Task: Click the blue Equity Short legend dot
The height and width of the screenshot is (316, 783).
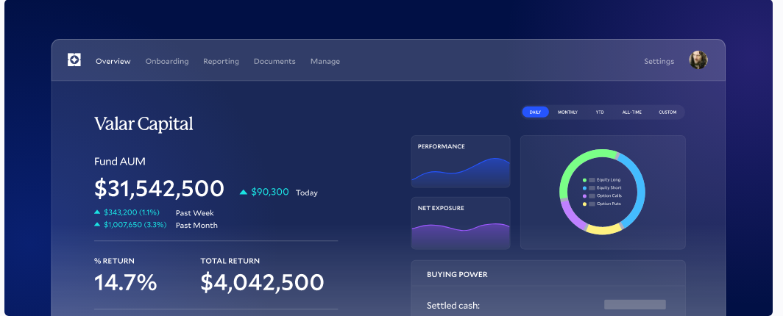Action: (x=584, y=188)
